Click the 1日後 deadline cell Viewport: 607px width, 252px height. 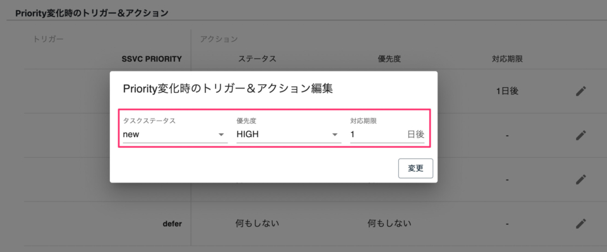508,91
